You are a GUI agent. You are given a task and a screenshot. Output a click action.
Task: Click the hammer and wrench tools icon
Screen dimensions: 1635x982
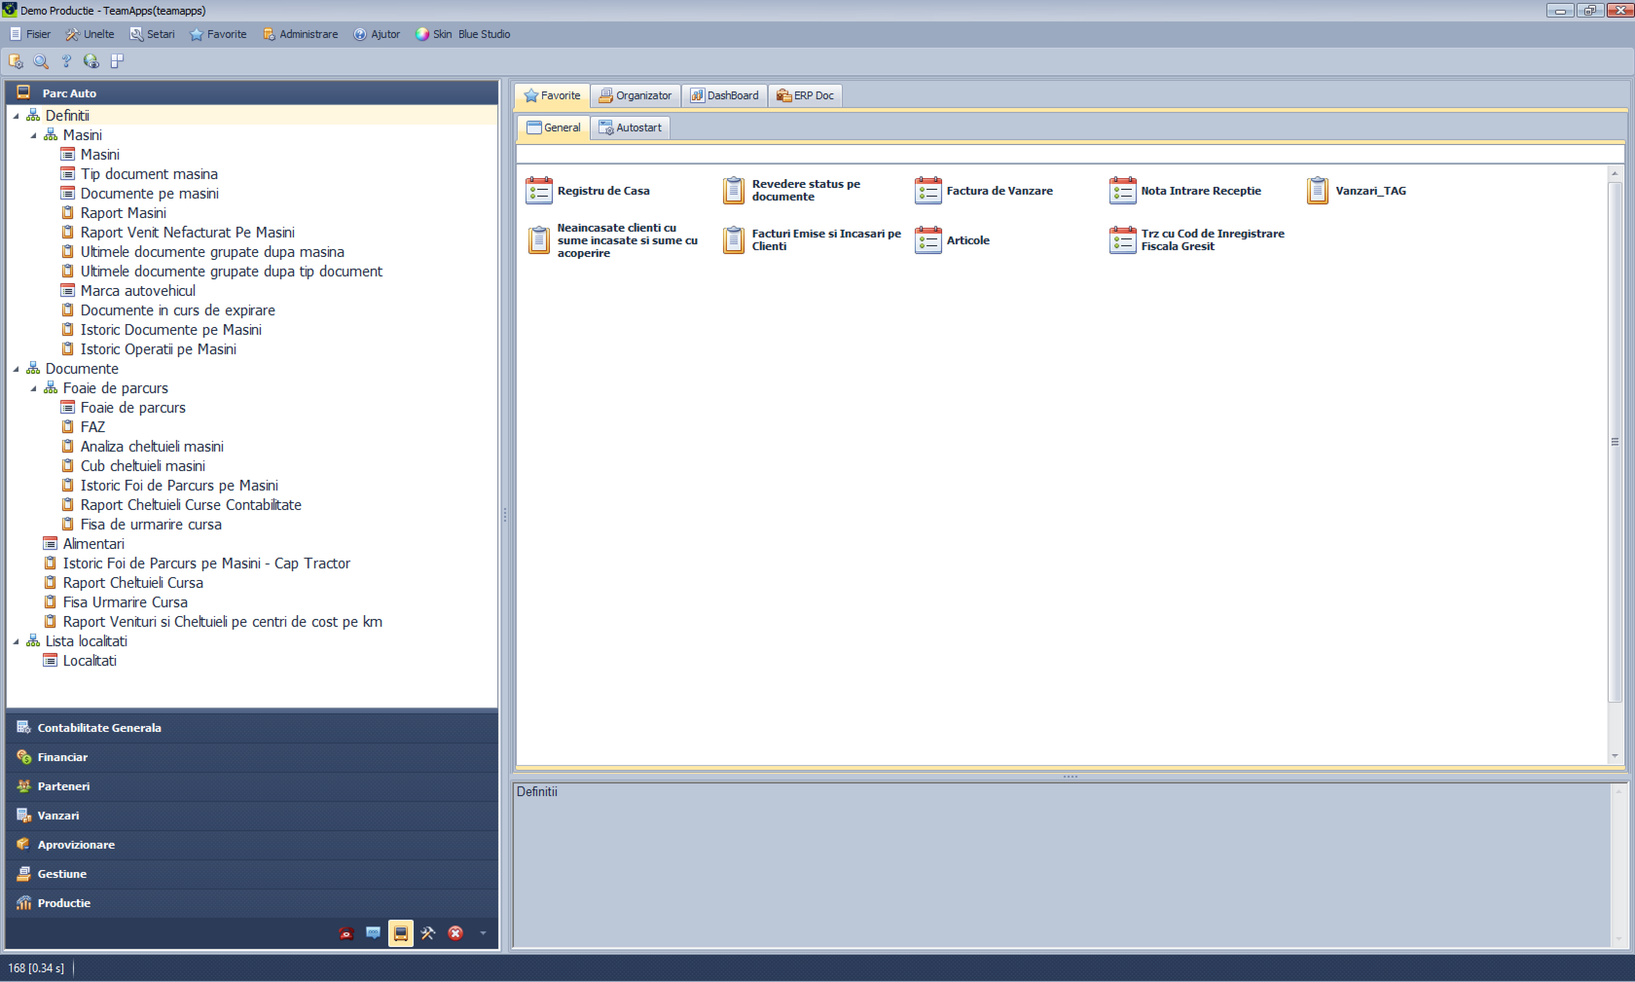[428, 933]
